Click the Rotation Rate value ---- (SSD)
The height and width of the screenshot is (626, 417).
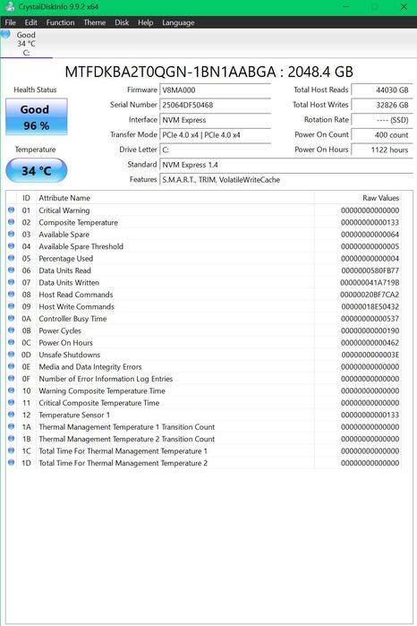tap(381, 120)
